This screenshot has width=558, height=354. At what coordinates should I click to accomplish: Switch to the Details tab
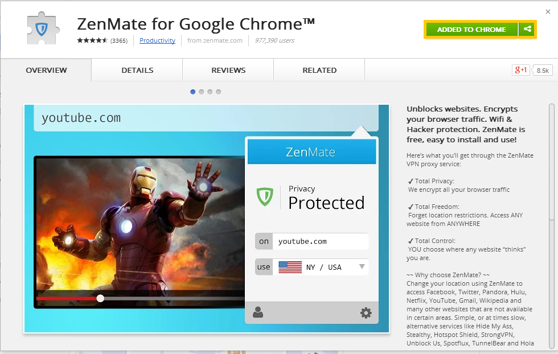pos(137,70)
